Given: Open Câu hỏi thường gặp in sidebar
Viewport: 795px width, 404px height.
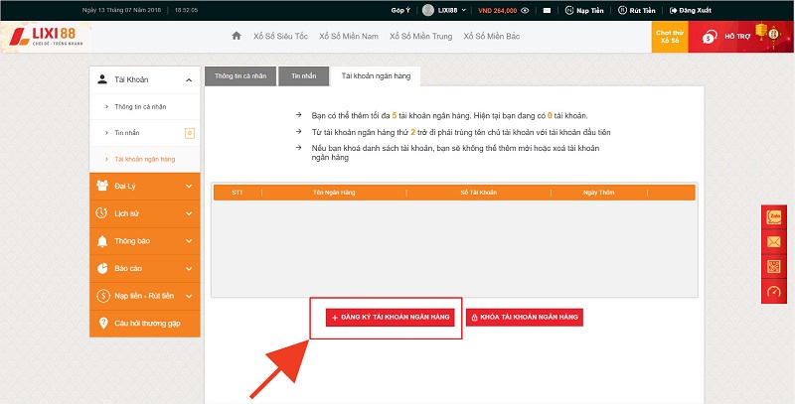Looking at the screenshot, I should (x=144, y=324).
